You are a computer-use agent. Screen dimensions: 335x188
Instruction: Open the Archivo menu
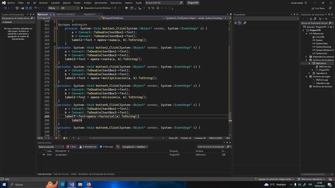(11, 3)
